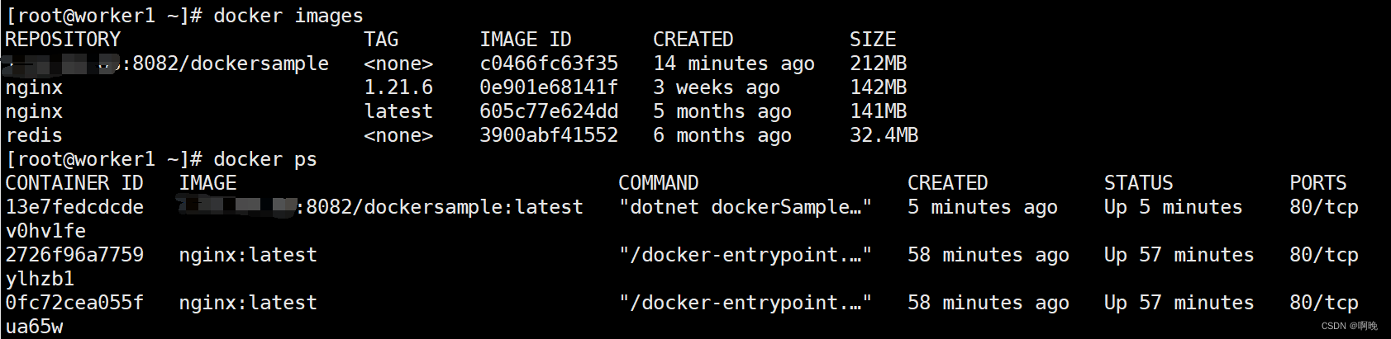
Task: Click the image ID 0e901e68141f
Action: point(548,87)
